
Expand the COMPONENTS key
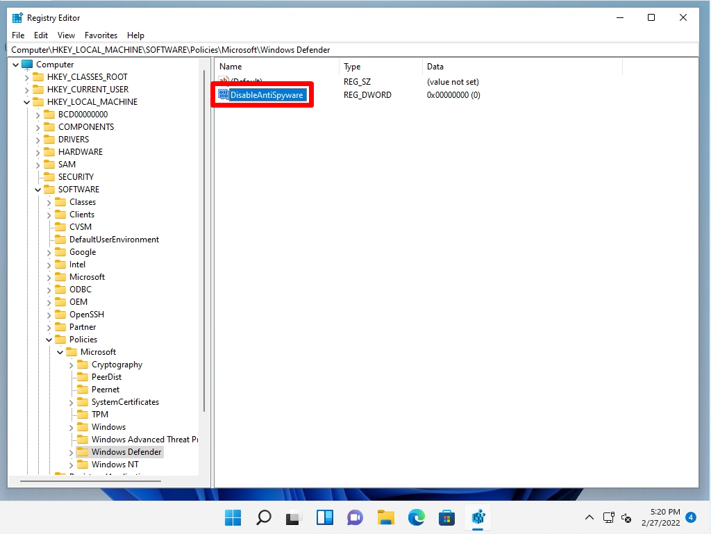tap(38, 127)
